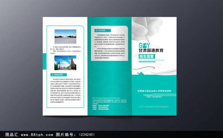The width and height of the screenshot is (223, 138).
Task: Click the 图品汇 watermark logo text
Action: (x=11, y=135)
